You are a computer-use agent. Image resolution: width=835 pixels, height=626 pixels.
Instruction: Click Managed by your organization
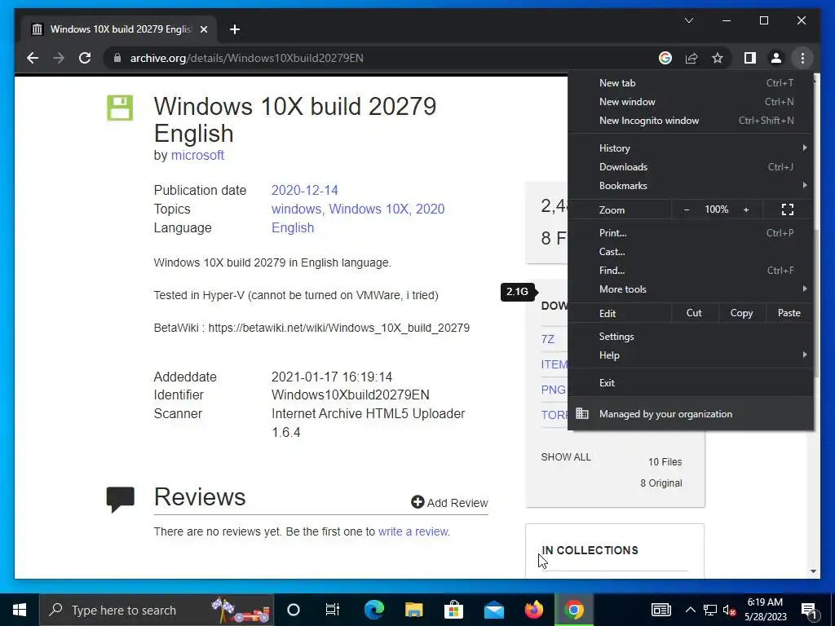click(x=691, y=413)
